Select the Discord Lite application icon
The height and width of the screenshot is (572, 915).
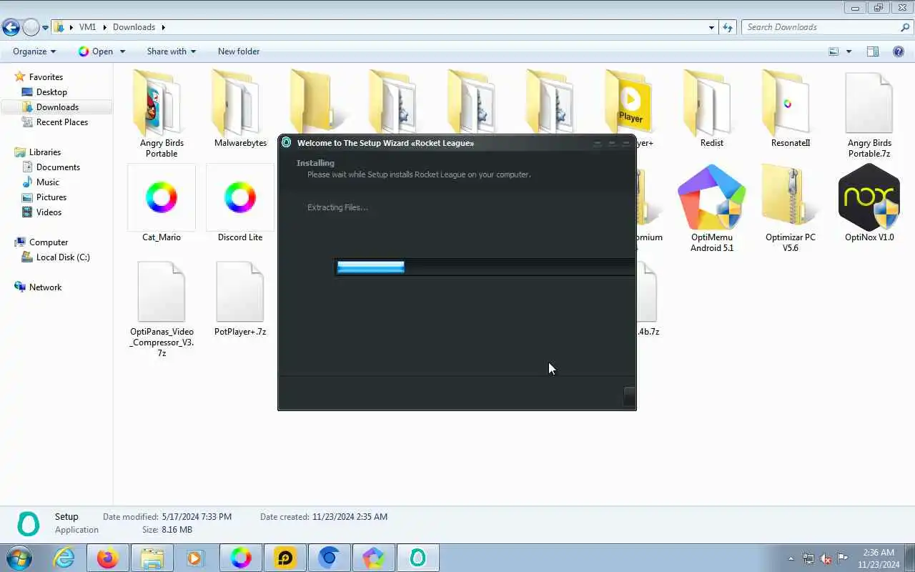[240, 203]
